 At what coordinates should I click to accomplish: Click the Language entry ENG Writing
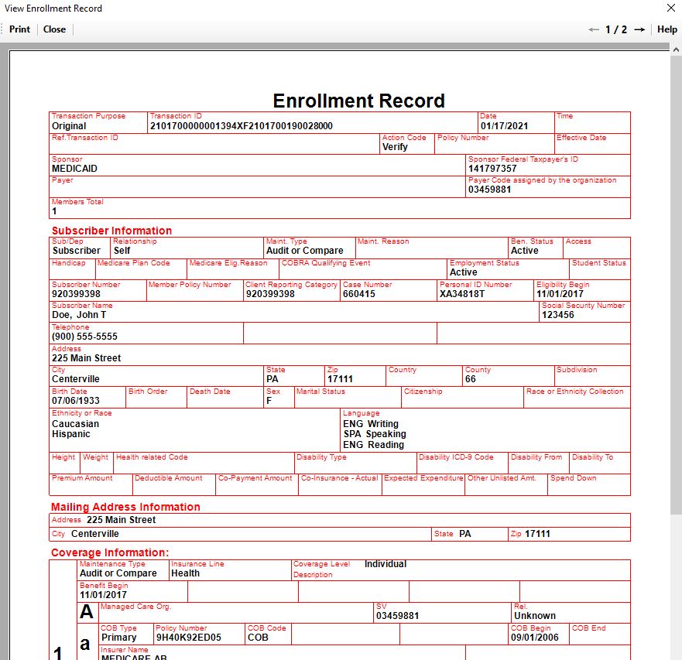click(371, 424)
